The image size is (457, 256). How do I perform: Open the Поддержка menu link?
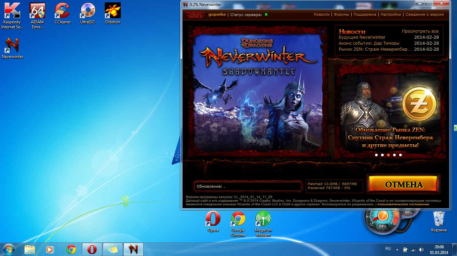tap(365, 15)
